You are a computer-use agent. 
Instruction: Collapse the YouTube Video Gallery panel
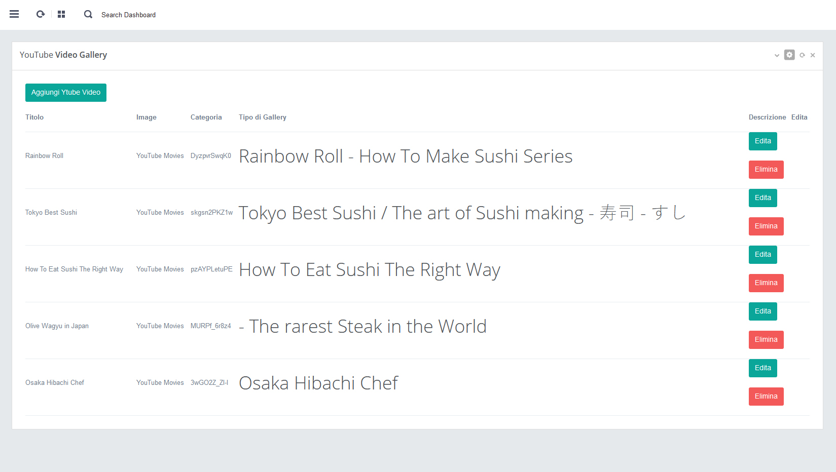[777, 55]
